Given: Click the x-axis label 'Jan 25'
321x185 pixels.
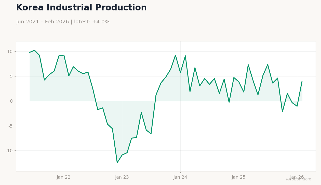Looking at the screenshot, I should point(239,177).
